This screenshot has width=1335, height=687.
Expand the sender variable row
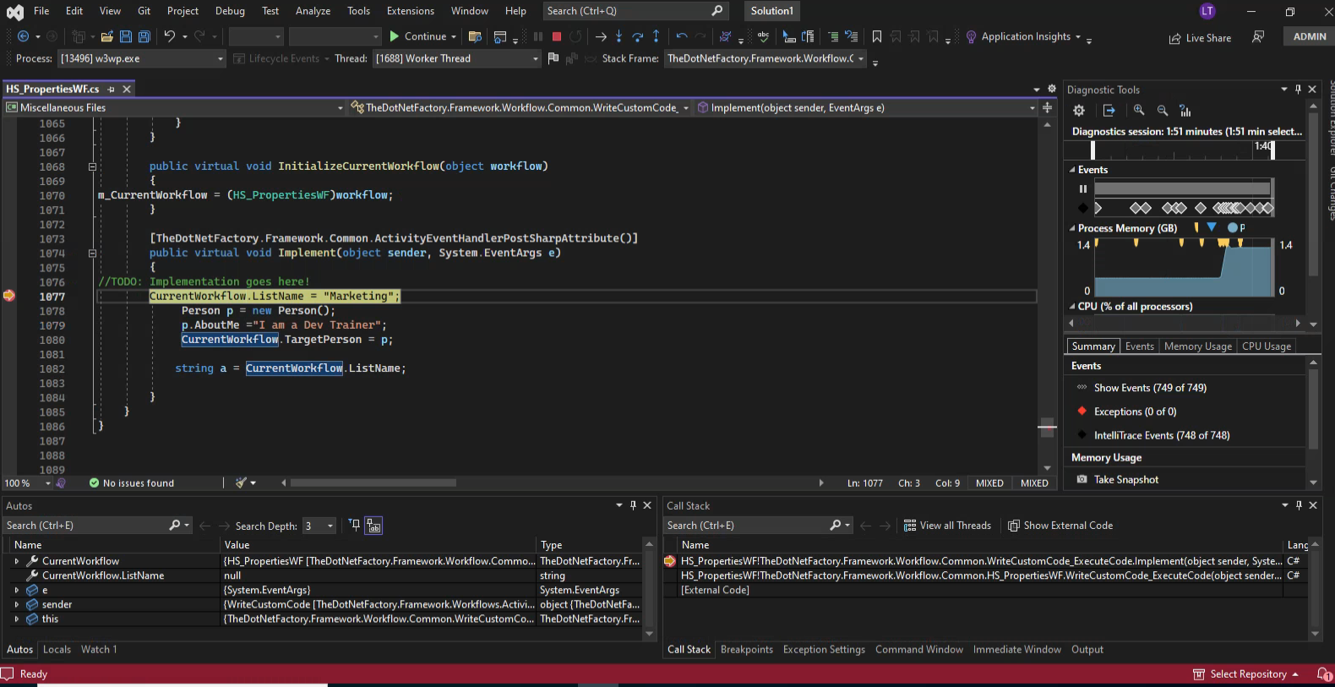(16, 604)
